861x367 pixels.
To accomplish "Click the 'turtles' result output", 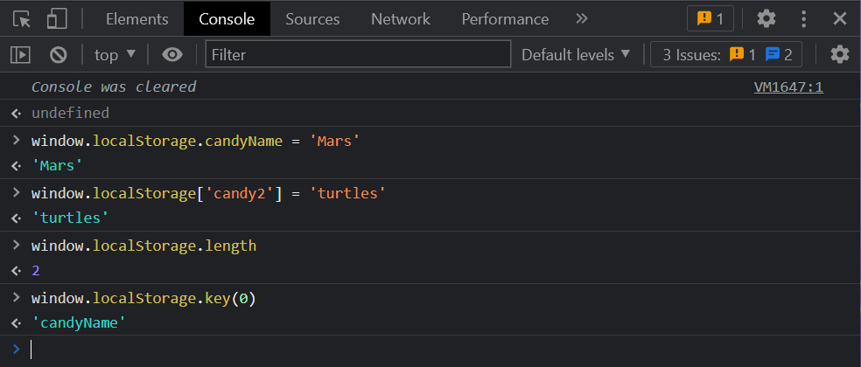I will [70, 218].
